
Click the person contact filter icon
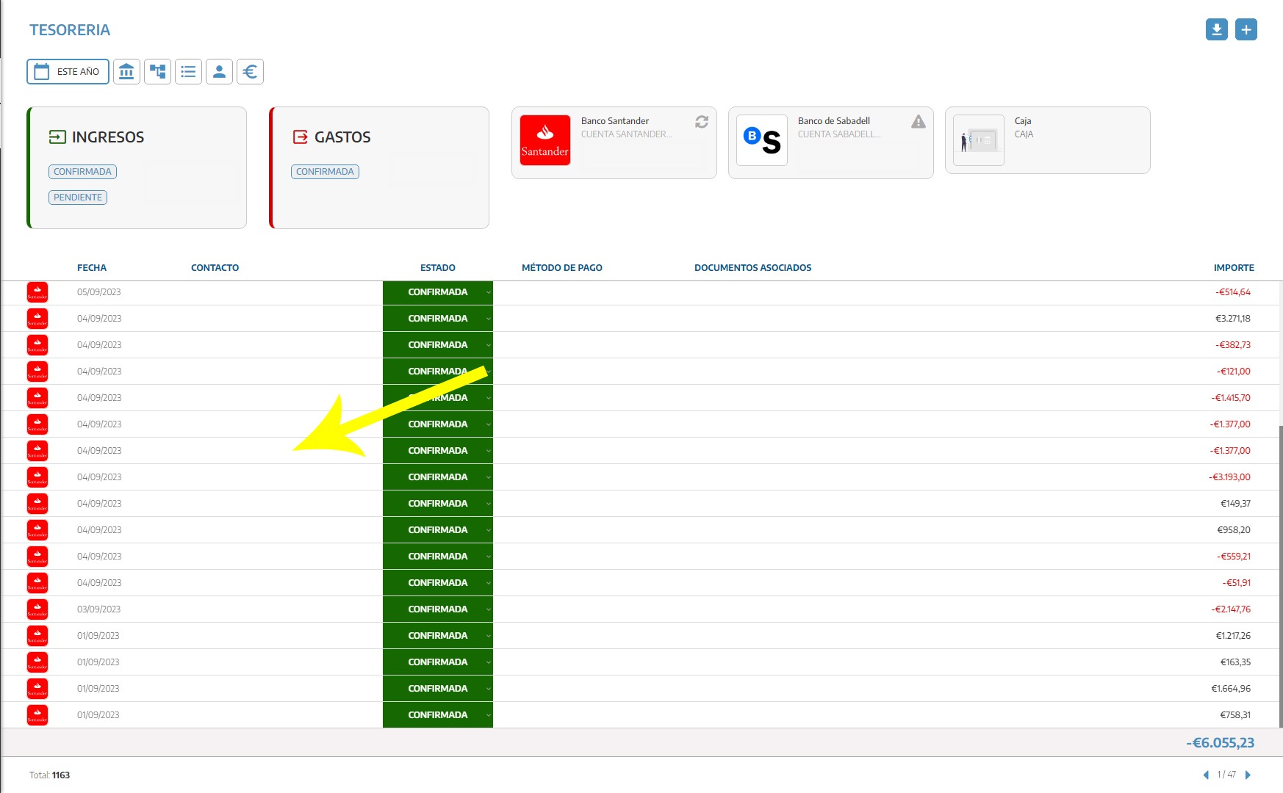tap(219, 72)
